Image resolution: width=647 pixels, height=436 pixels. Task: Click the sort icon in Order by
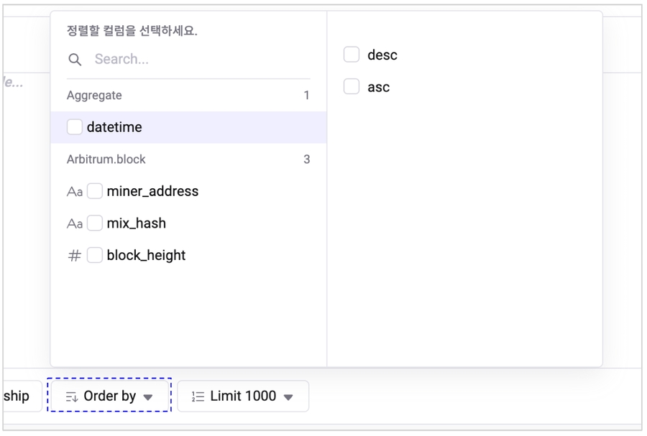[71, 396]
